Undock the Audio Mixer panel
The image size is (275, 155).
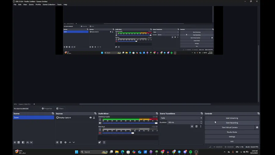pyautogui.click(x=157, y=114)
